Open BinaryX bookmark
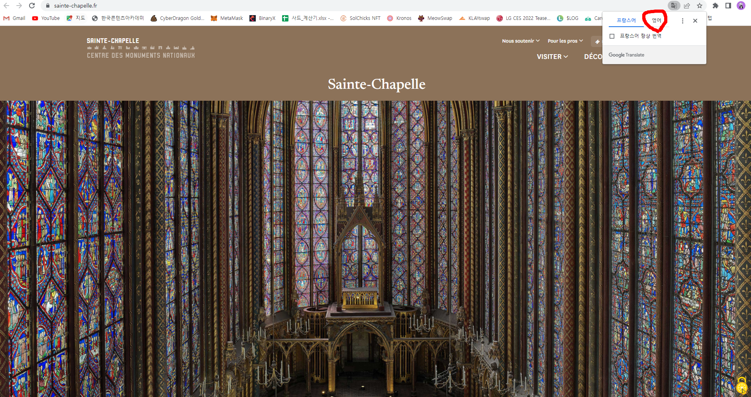The image size is (751, 397). point(262,18)
